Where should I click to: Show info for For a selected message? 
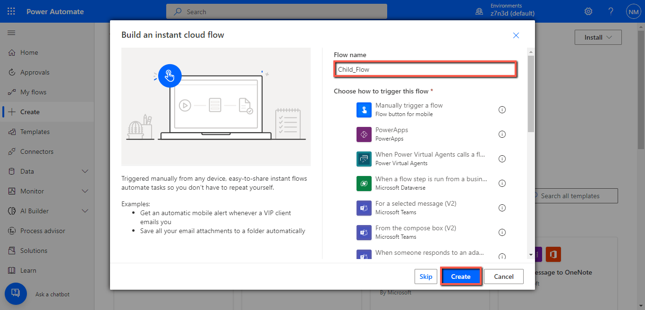[502, 208]
